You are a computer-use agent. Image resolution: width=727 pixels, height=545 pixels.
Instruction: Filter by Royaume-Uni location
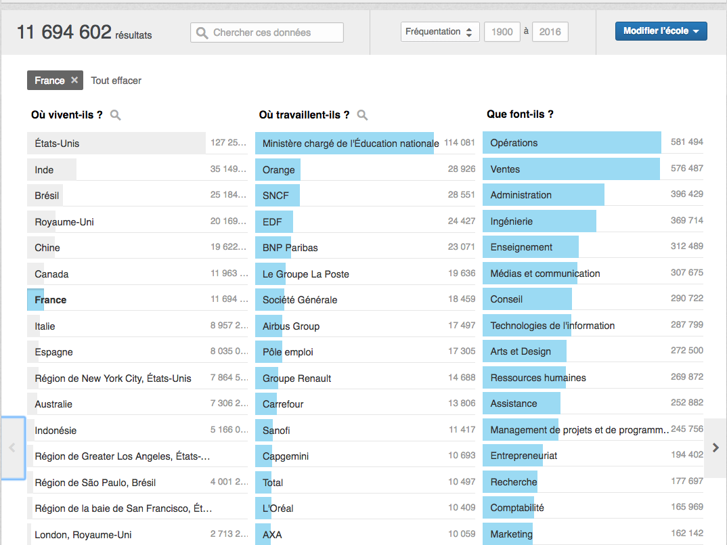point(64,221)
